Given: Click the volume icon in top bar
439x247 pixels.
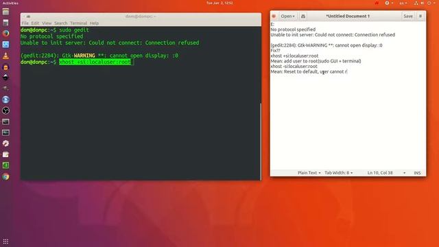Looking at the screenshot, I should coord(423,3).
